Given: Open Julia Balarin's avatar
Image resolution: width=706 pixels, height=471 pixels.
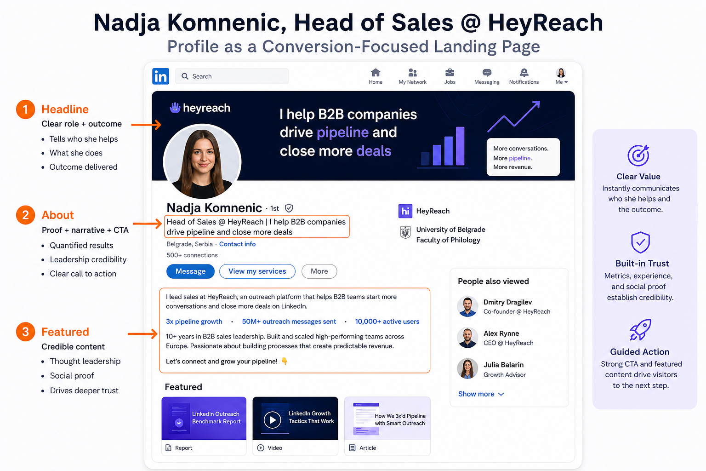Looking at the screenshot, I should 467,369.
